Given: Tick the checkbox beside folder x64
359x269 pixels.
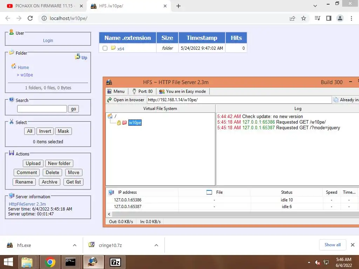Looking at the screenshot, I should coord(105,48).
